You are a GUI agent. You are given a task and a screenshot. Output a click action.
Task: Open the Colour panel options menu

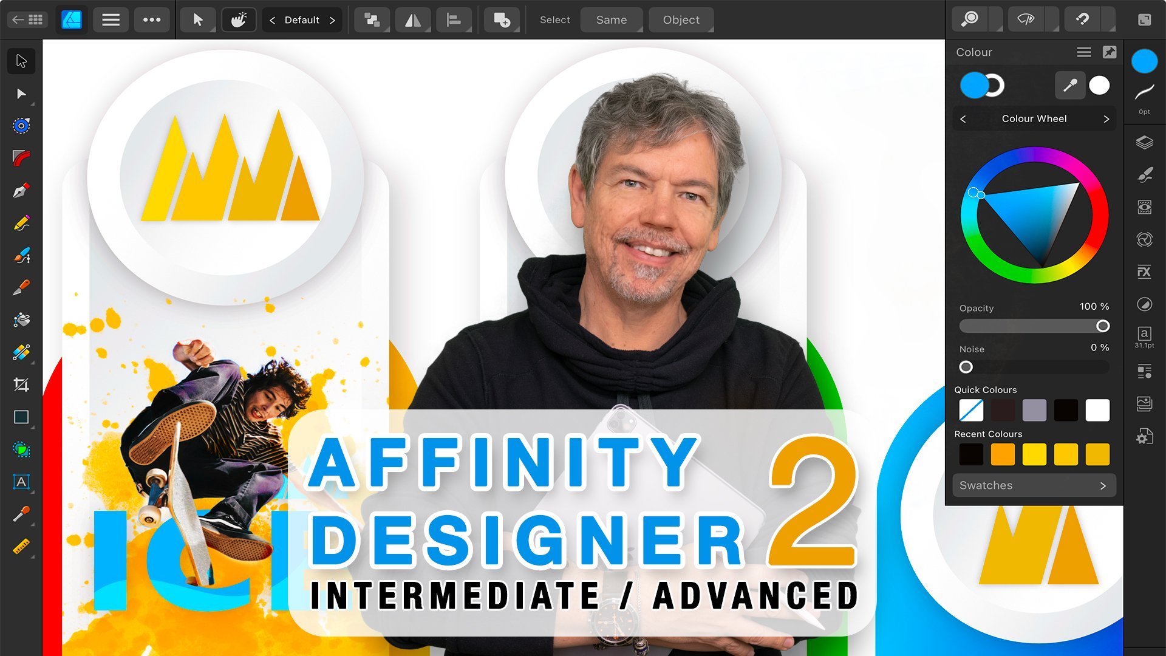[x=1084, y=52]
